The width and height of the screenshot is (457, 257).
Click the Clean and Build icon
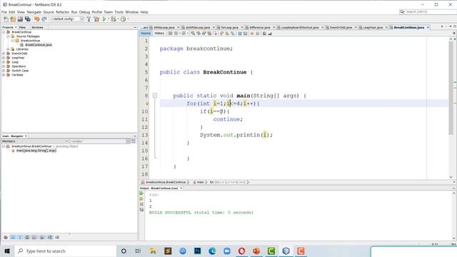click(x=96, y=19)
